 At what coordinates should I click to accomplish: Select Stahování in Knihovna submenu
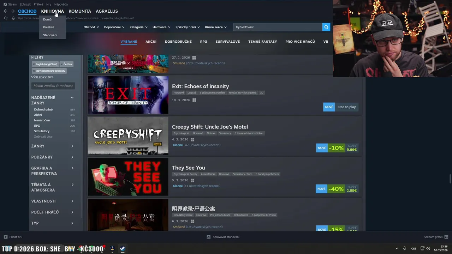click(x=50, y=35)
